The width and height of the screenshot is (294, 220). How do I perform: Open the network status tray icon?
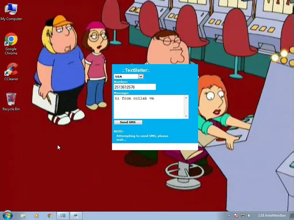point(243,215)
